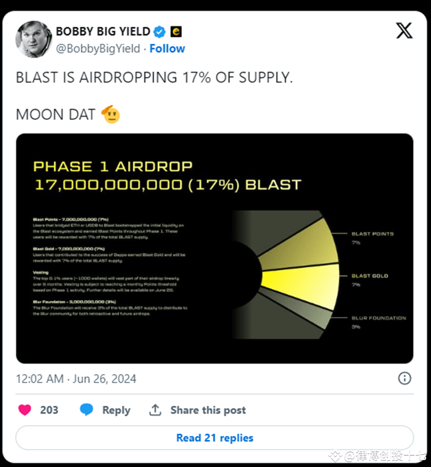Click the blue reply bubble icon
431x467 pixels.
point(87,410)
